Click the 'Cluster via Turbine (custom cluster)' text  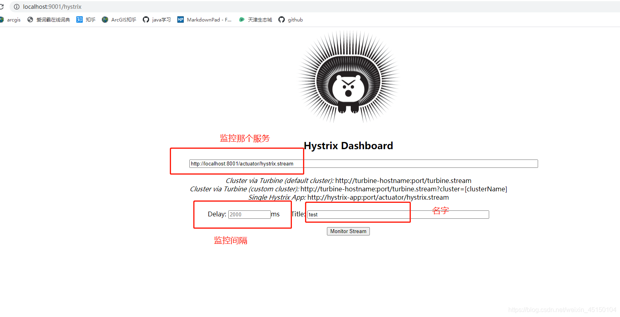[245, 189]
